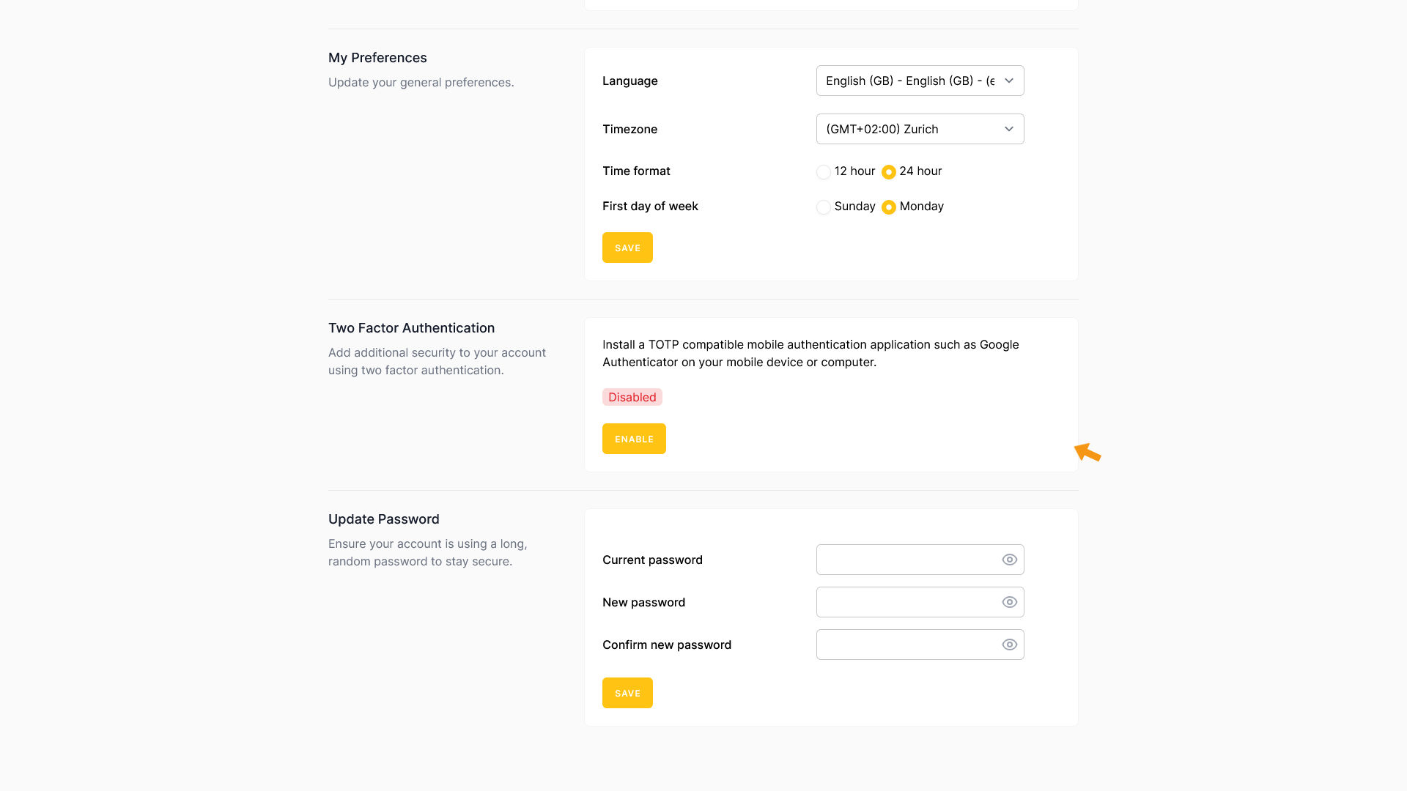Click the Timezone field label
The height and width of the screenshot is (791, 1407).
[x=629, y=129]
